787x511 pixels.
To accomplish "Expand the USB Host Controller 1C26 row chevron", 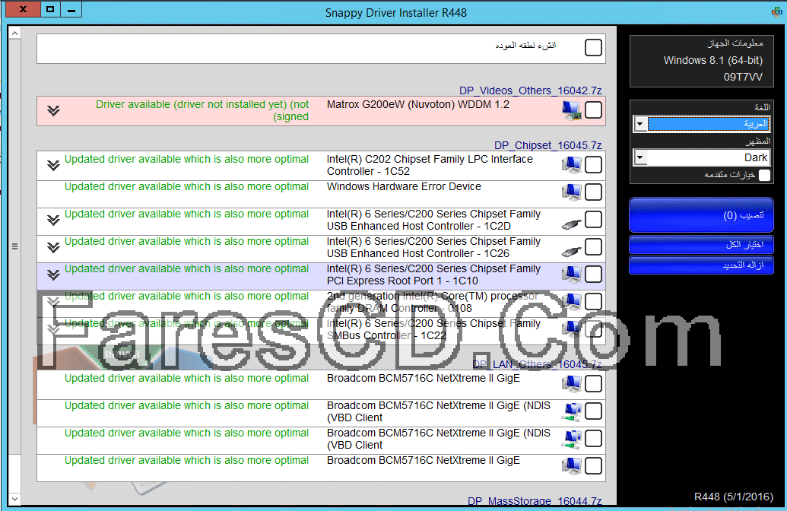I will point(54,247).
